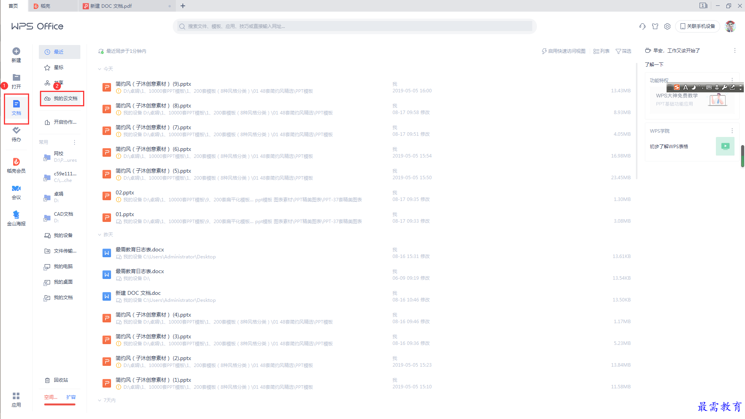Open 稻壳会员 membership icon
745x419 pixels.
pyautogui.click(x=16, y=162)
